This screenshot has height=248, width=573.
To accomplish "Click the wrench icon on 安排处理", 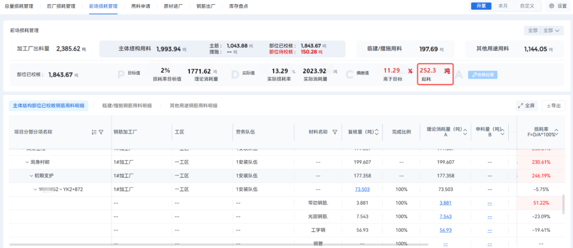I will click(x=474, y=75).
